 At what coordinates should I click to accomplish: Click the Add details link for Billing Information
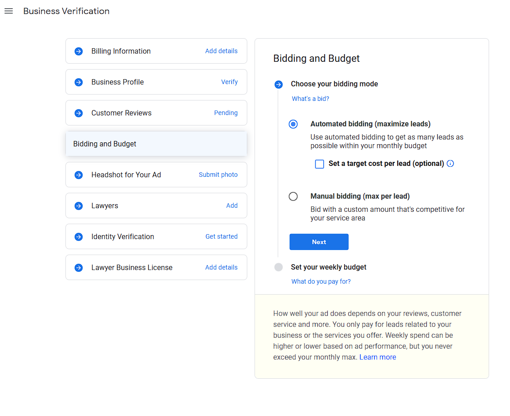click(x=221, y=51)
